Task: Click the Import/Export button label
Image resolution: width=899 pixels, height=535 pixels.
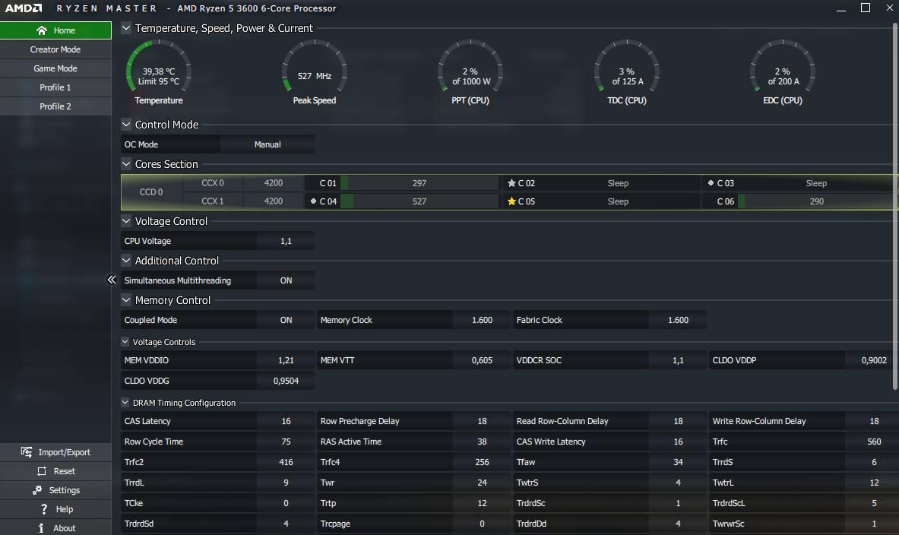Action: (x=64, y=452)
